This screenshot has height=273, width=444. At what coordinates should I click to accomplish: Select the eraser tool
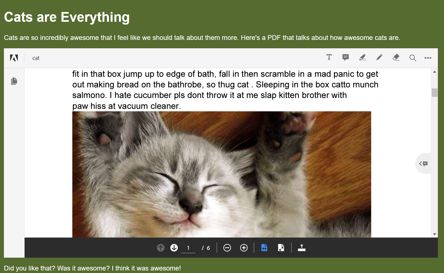coord(396,58)
